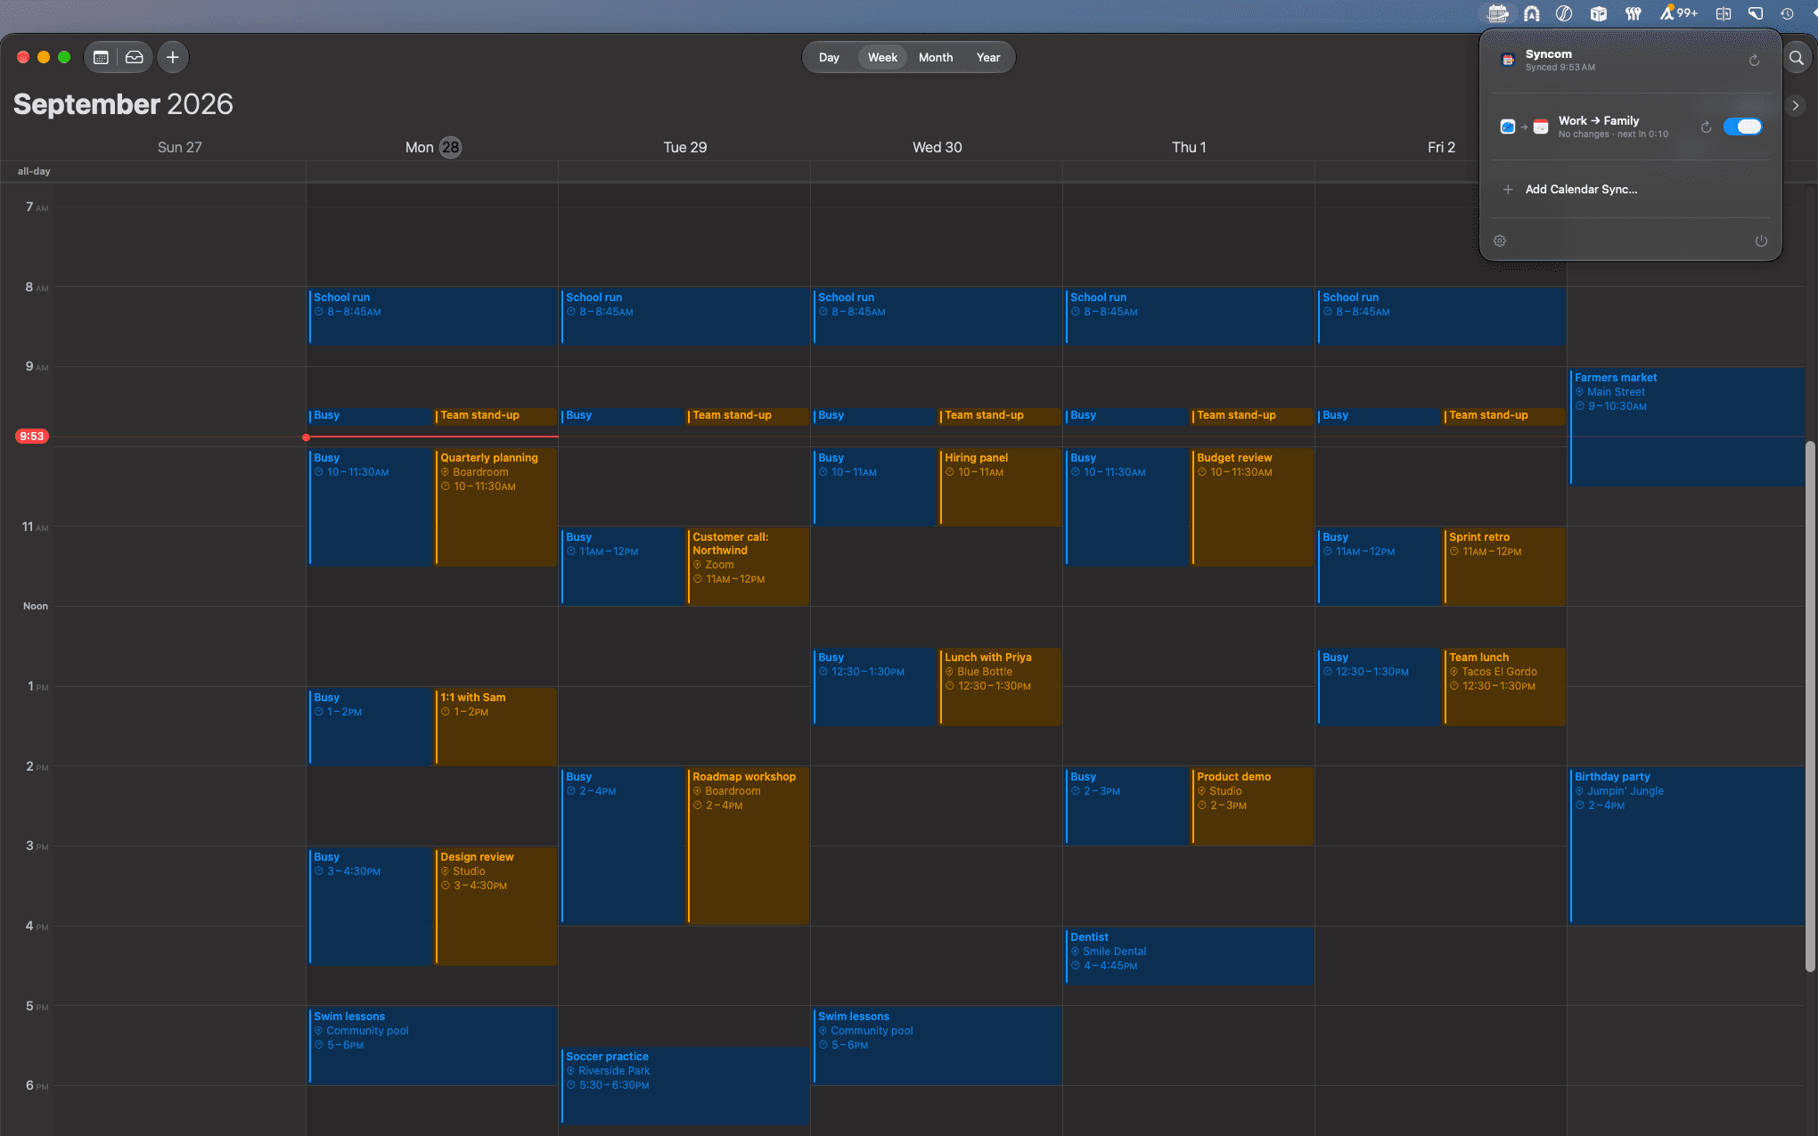This screenshot has width=1818, height=1136.
Task: Open Syncom settings gear
Action: tap(1500, 241)
